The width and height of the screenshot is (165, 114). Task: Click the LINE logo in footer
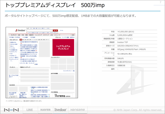pos(30,110)
